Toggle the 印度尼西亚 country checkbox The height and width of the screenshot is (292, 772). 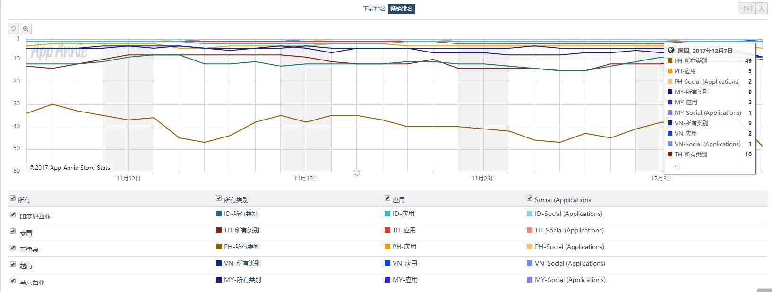coord(13,215)
